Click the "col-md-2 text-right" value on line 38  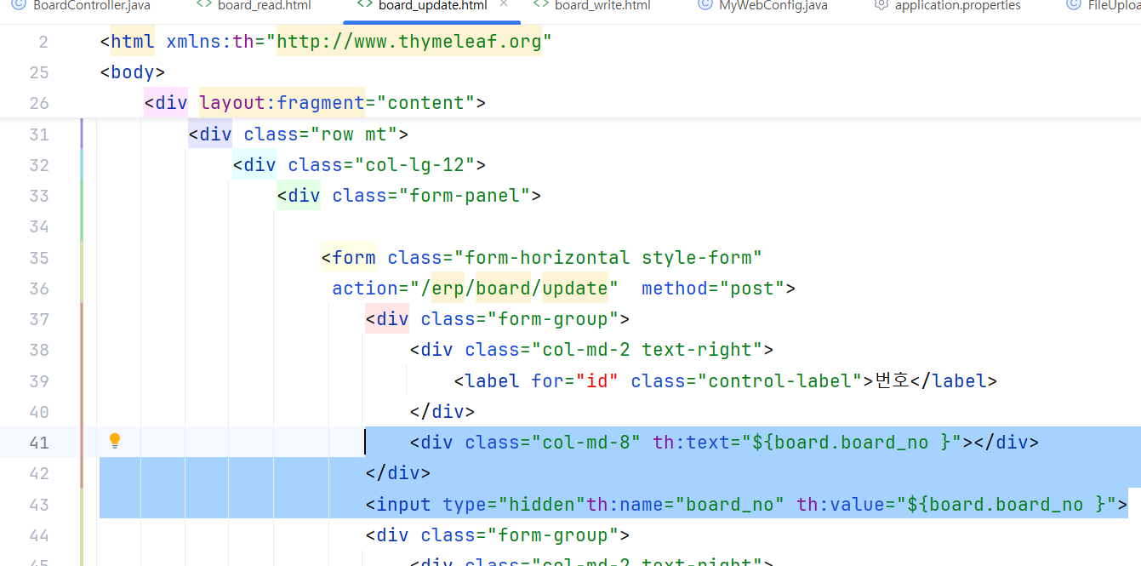coord(647,350)
